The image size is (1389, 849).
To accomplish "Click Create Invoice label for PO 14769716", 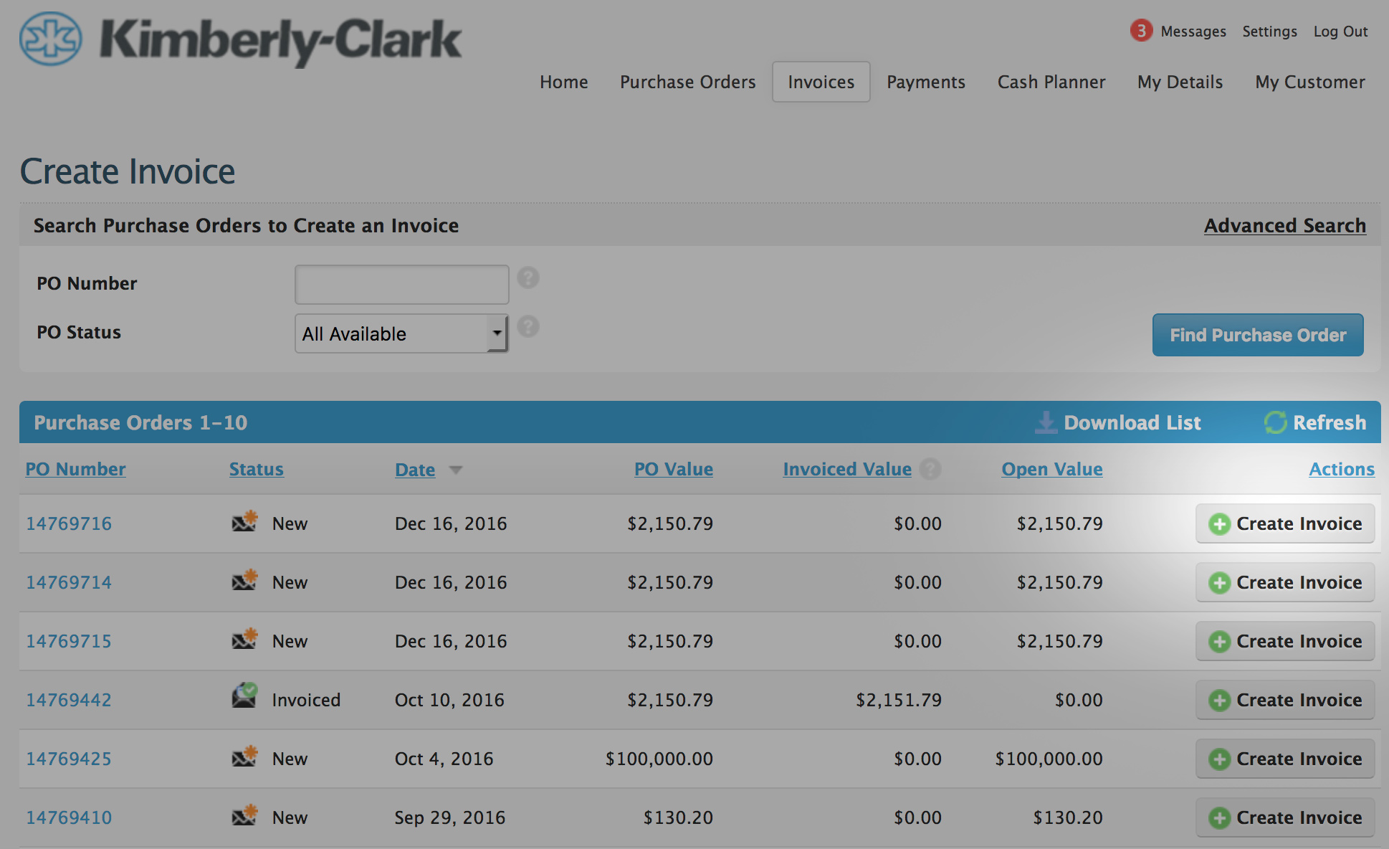I will pos(1299,524).
